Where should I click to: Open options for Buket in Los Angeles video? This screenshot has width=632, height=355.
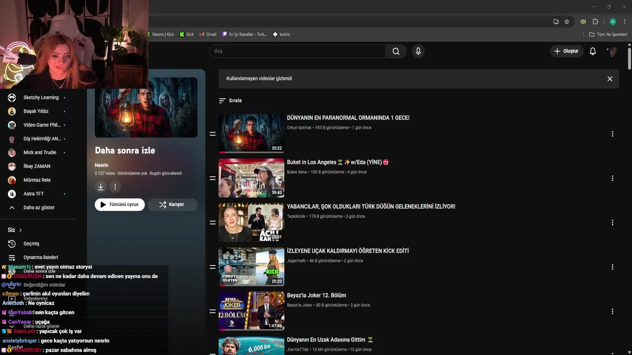point(612,178)
